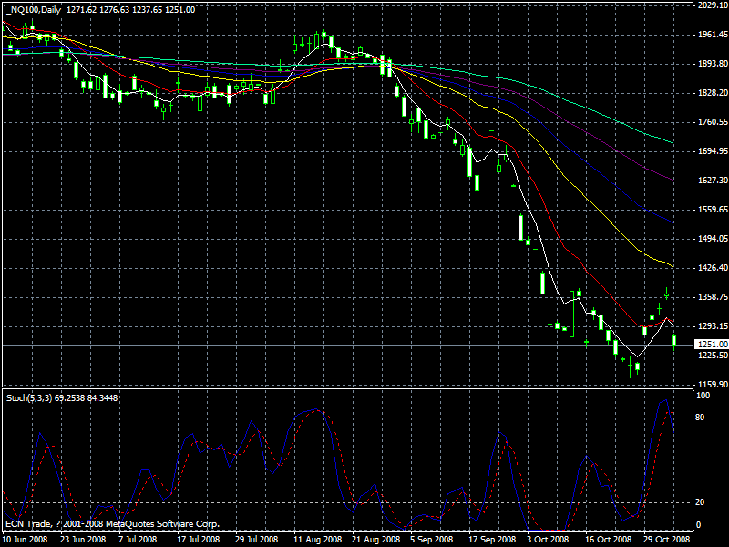Click the 11 Aug 2008 date label
The width and height of the screenshot is (729, 547).
click(317, 540)
